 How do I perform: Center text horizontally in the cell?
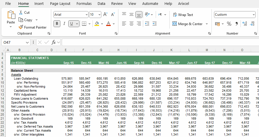[x=131, y=24]
